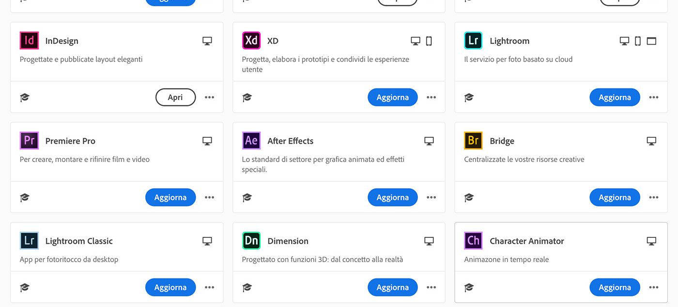Click desktop platform icon on Bridge card
This screenshot has width=678, height=307.
[x=652, y=141]
